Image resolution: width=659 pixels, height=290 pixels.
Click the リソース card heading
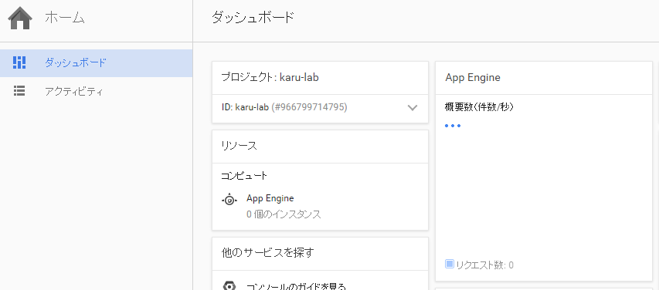239,146
